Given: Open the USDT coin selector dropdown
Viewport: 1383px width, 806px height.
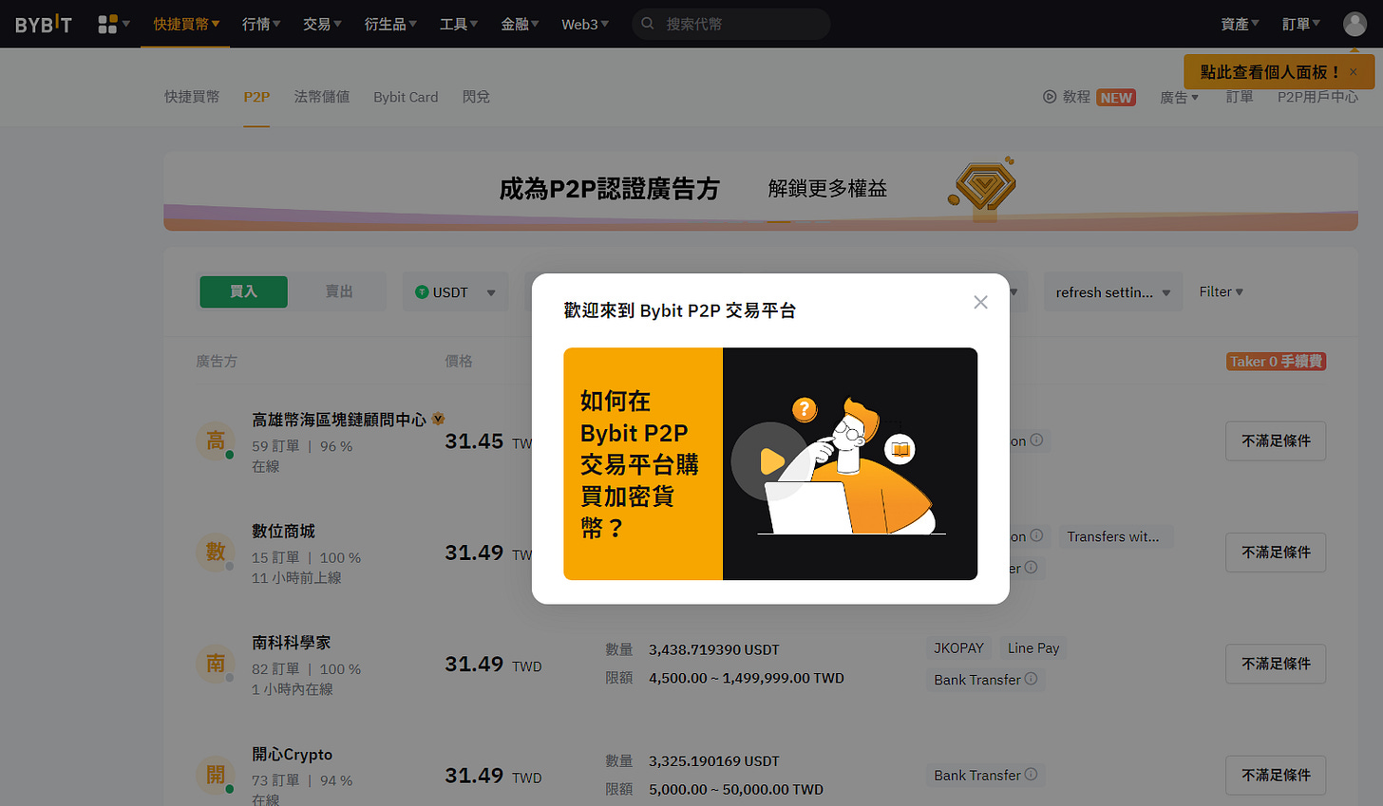Looking at the screenshot, I should pos(456,292).
